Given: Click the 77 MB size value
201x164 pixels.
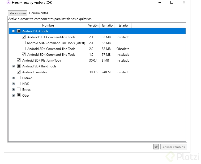Looking at the screenshot, I should pyautogui.click(x=106, y=55).
